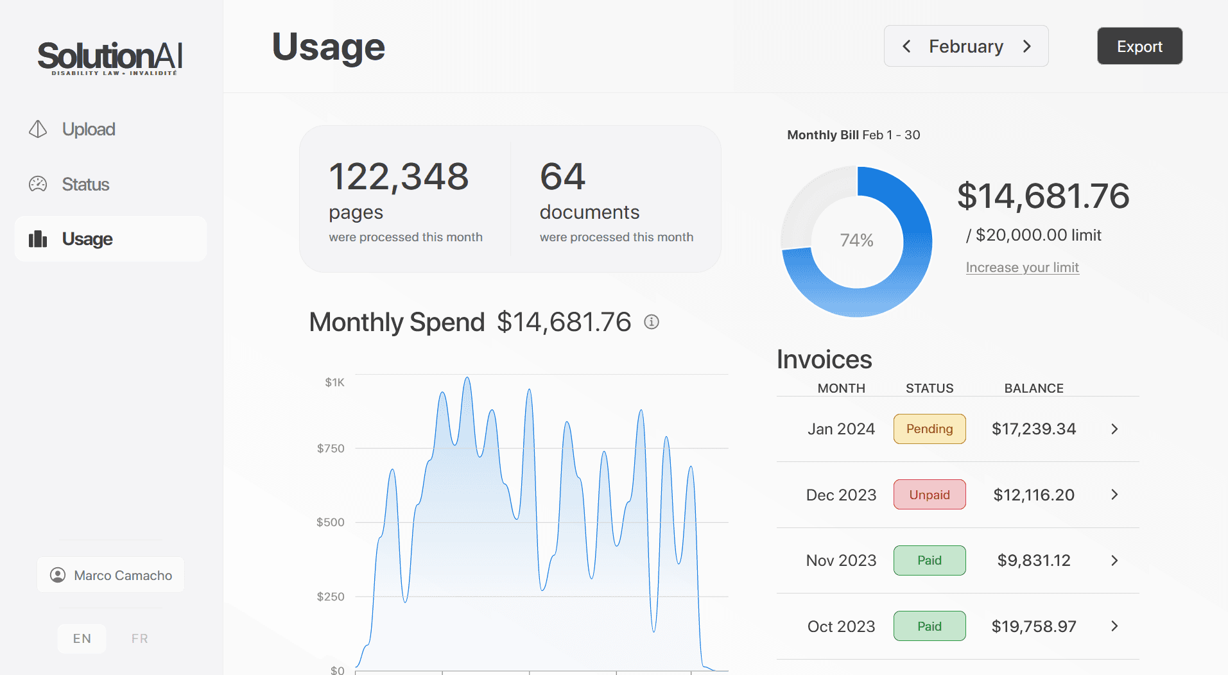Click the Status gauge icon

coord(38,184)
